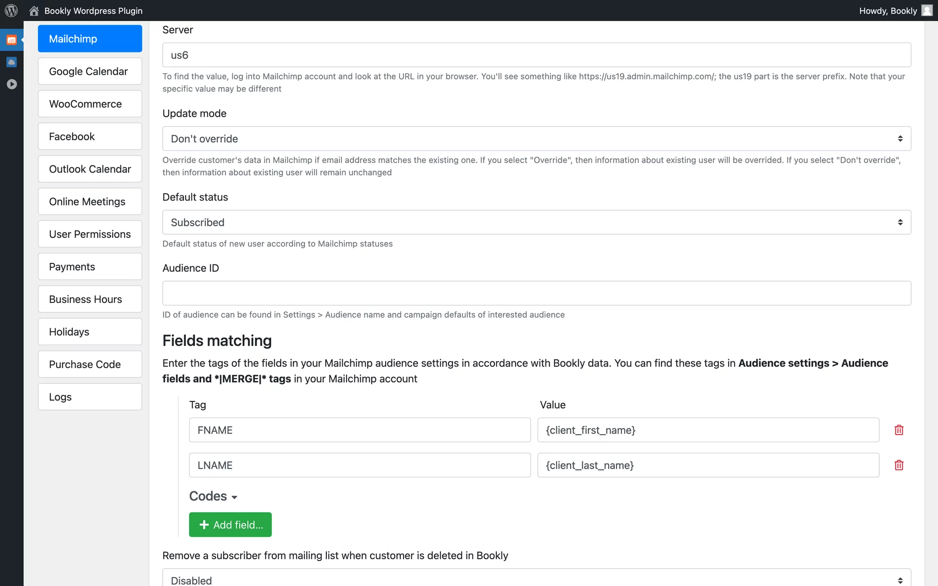Open Purchase Code settings

pos(90,364)
